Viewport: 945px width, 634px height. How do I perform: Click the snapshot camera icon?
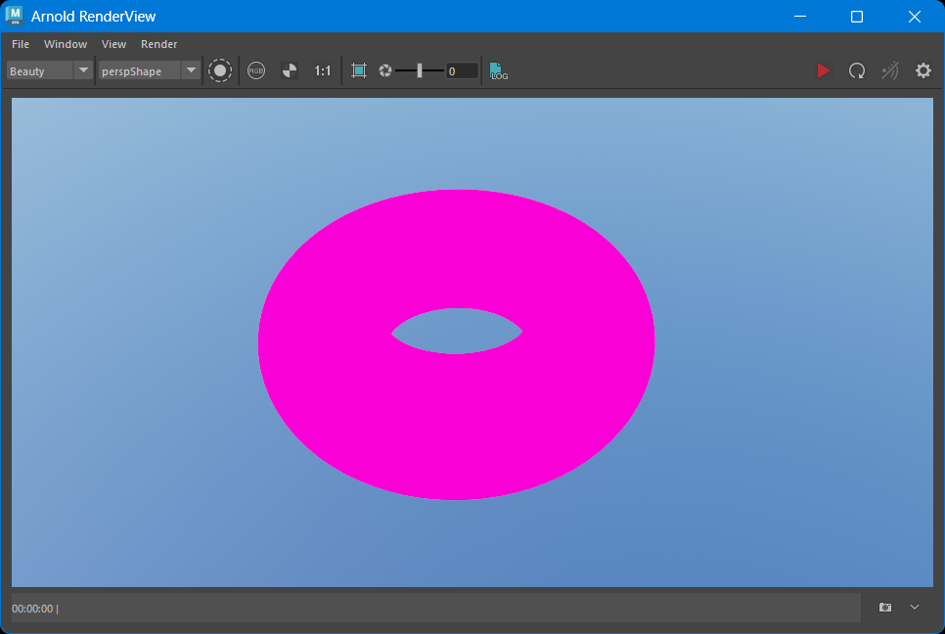click(x=885, y=608)
